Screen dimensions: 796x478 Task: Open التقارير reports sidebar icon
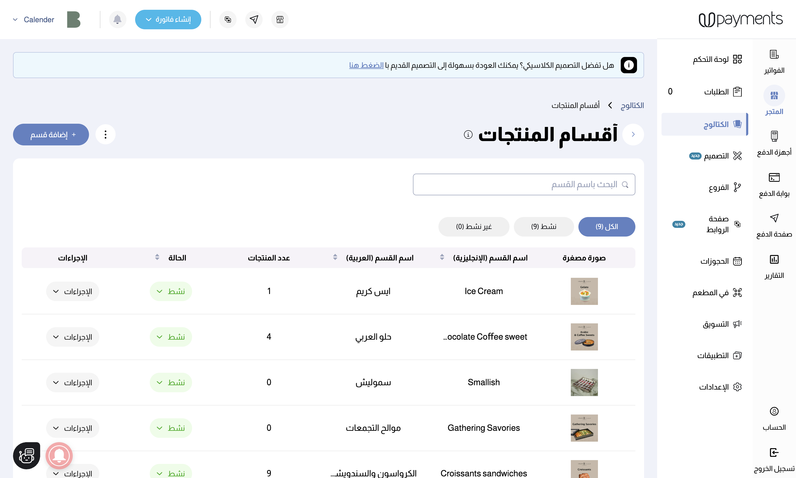point(774,266)
